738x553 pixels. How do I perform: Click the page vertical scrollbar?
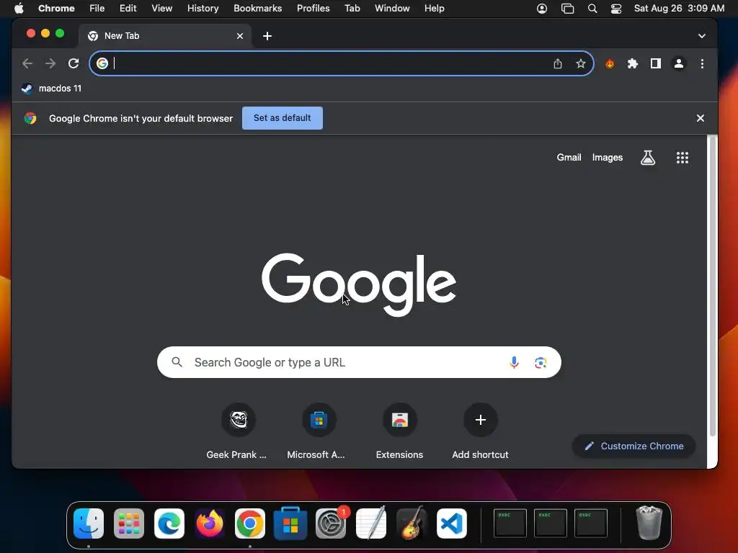click(x=713, y=287)
